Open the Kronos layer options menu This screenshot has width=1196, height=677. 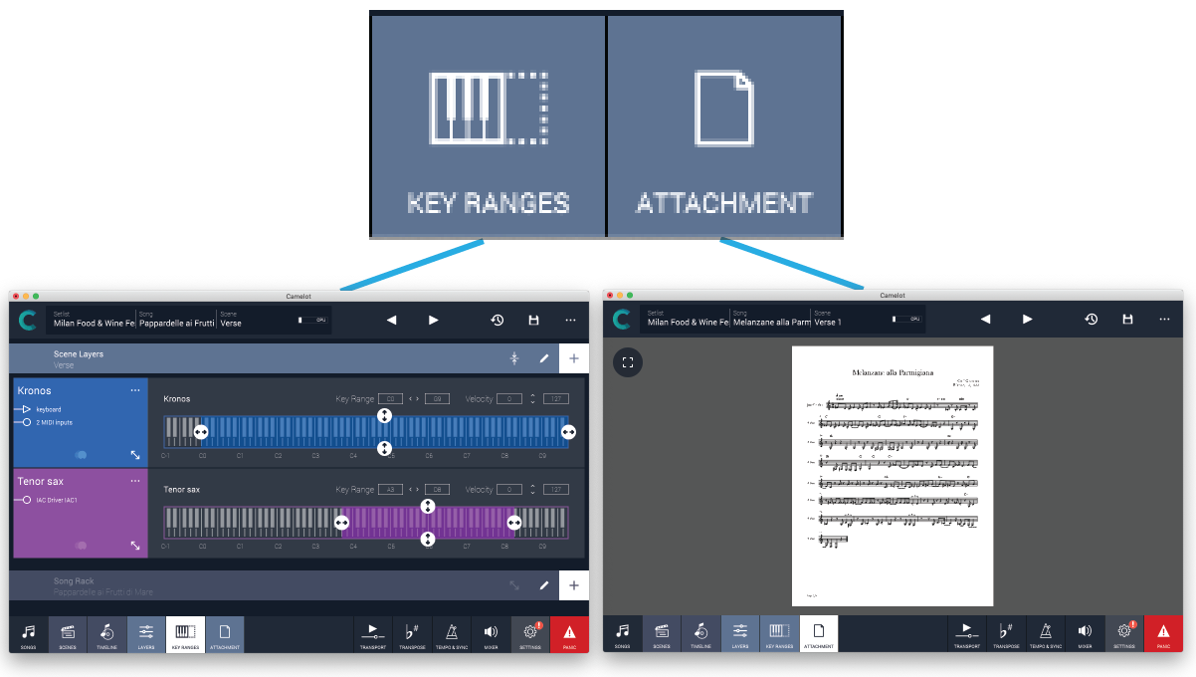(135, 390)
